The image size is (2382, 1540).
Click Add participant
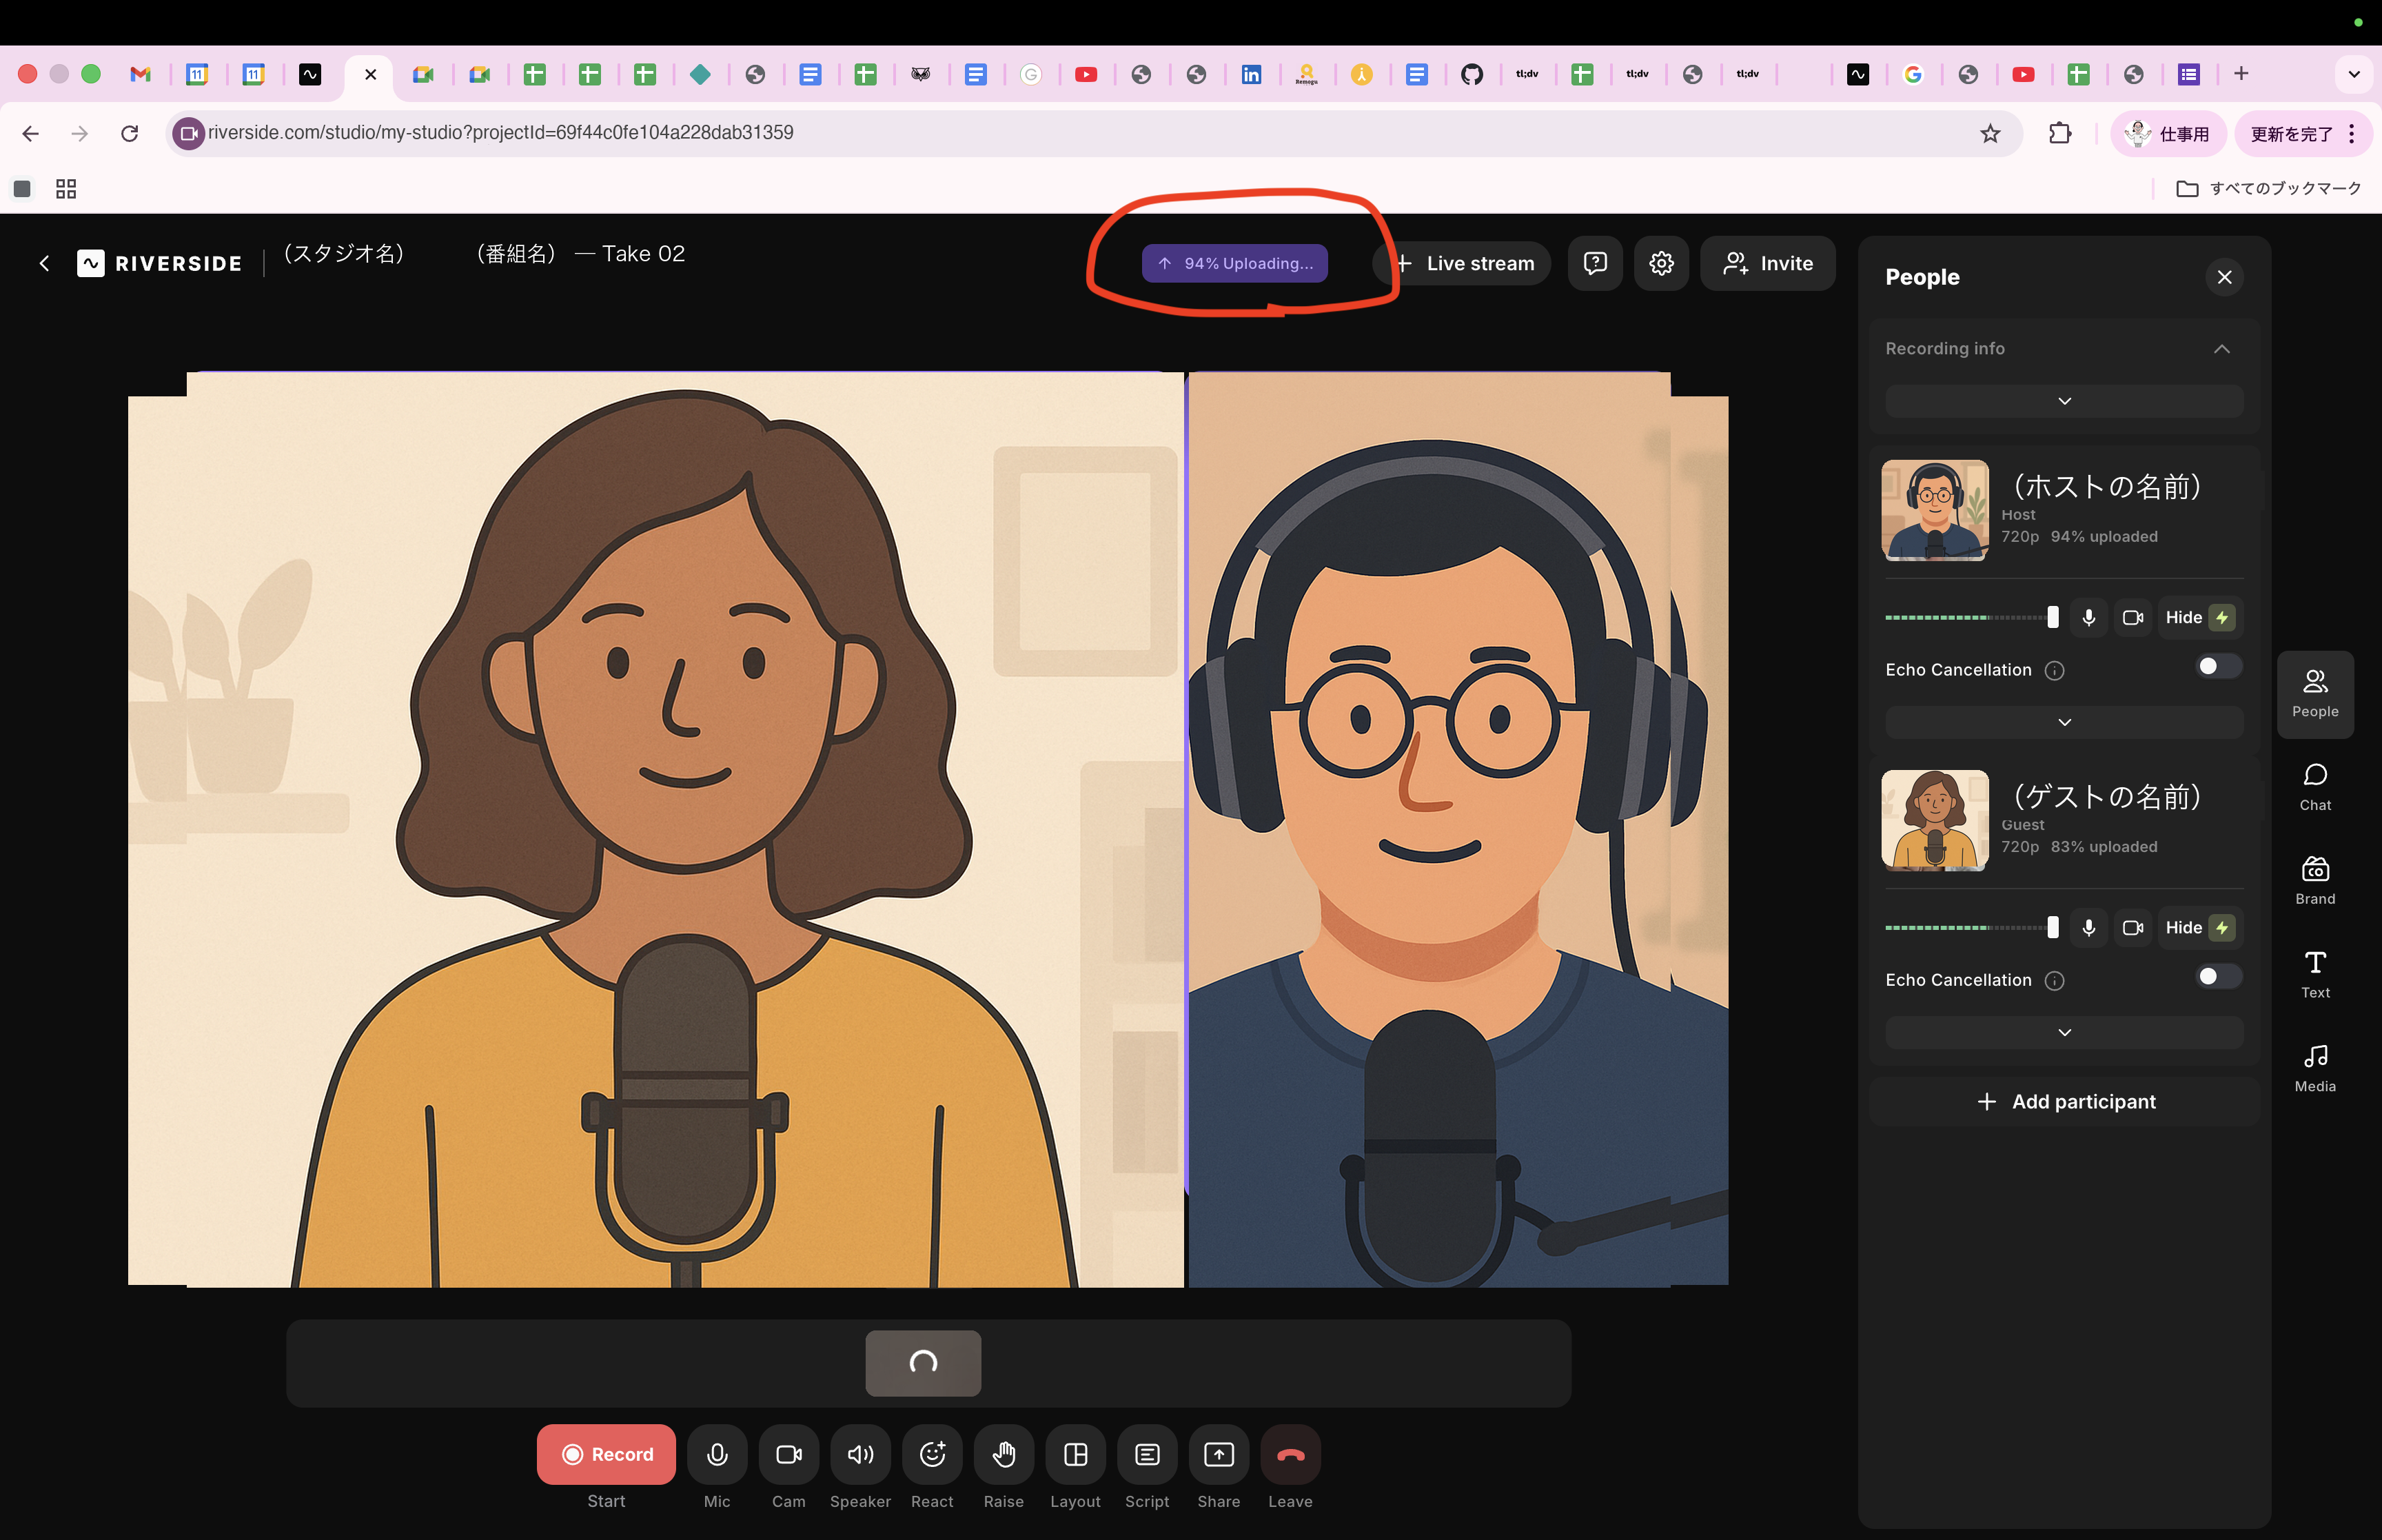pos(2064,1101)
